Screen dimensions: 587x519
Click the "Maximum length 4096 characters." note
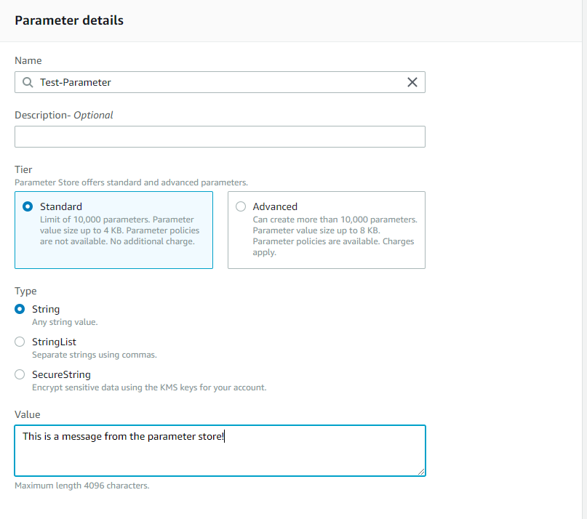click(x=82, y=485)
